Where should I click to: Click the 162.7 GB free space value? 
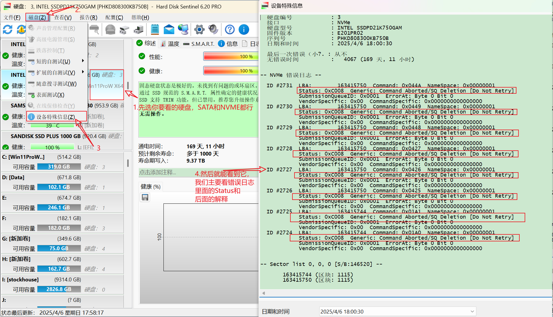(x=59, y=269)
